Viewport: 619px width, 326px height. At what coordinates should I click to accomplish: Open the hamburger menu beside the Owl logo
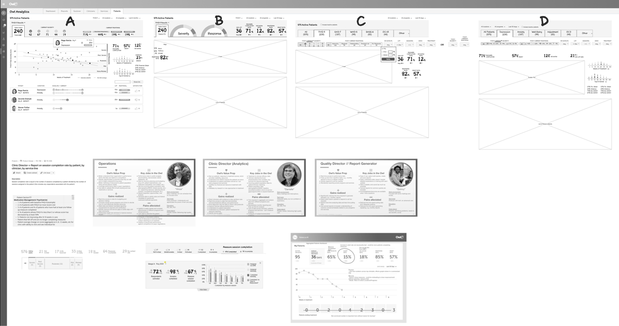4,4
